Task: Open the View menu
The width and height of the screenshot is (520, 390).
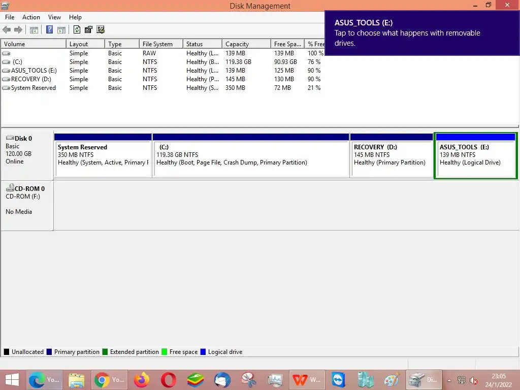Action: pyautogui.click(x=54, y=17)
